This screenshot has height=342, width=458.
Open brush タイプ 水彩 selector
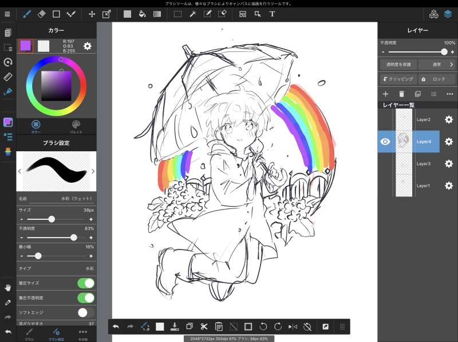56,268
